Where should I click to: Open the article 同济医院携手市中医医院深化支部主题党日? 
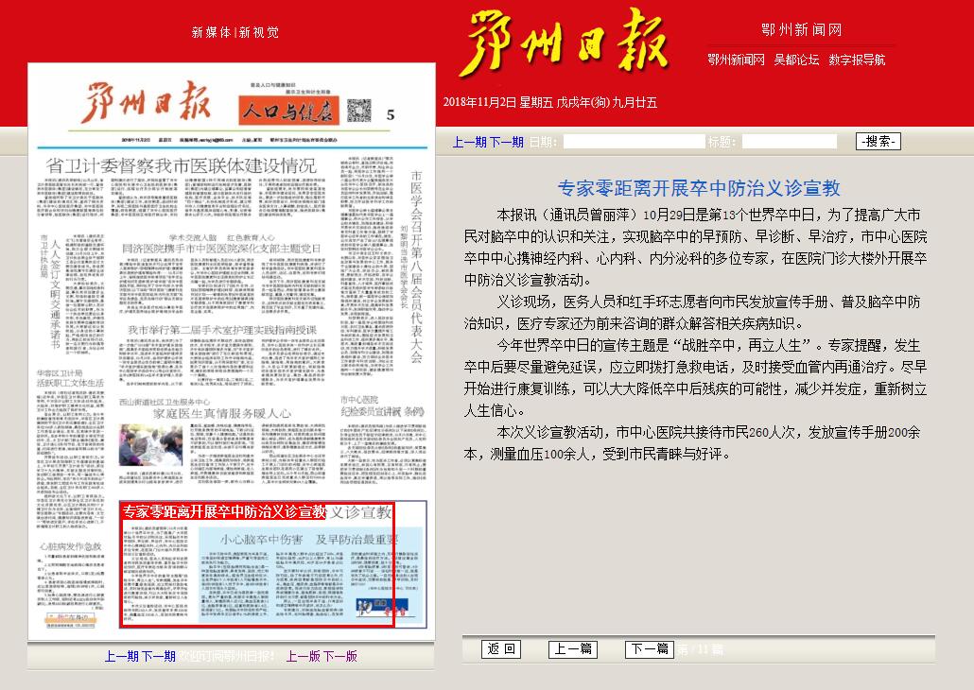tap(222, 249)
